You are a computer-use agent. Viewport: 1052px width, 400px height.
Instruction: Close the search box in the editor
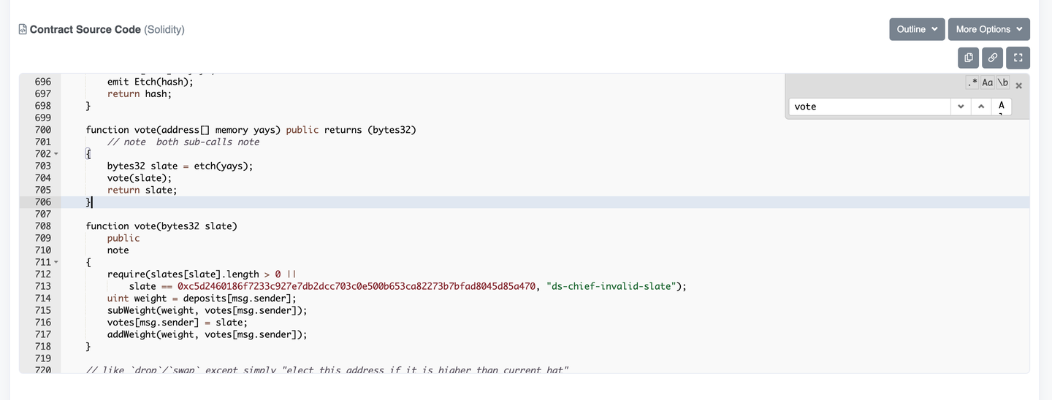point(1019,85)
